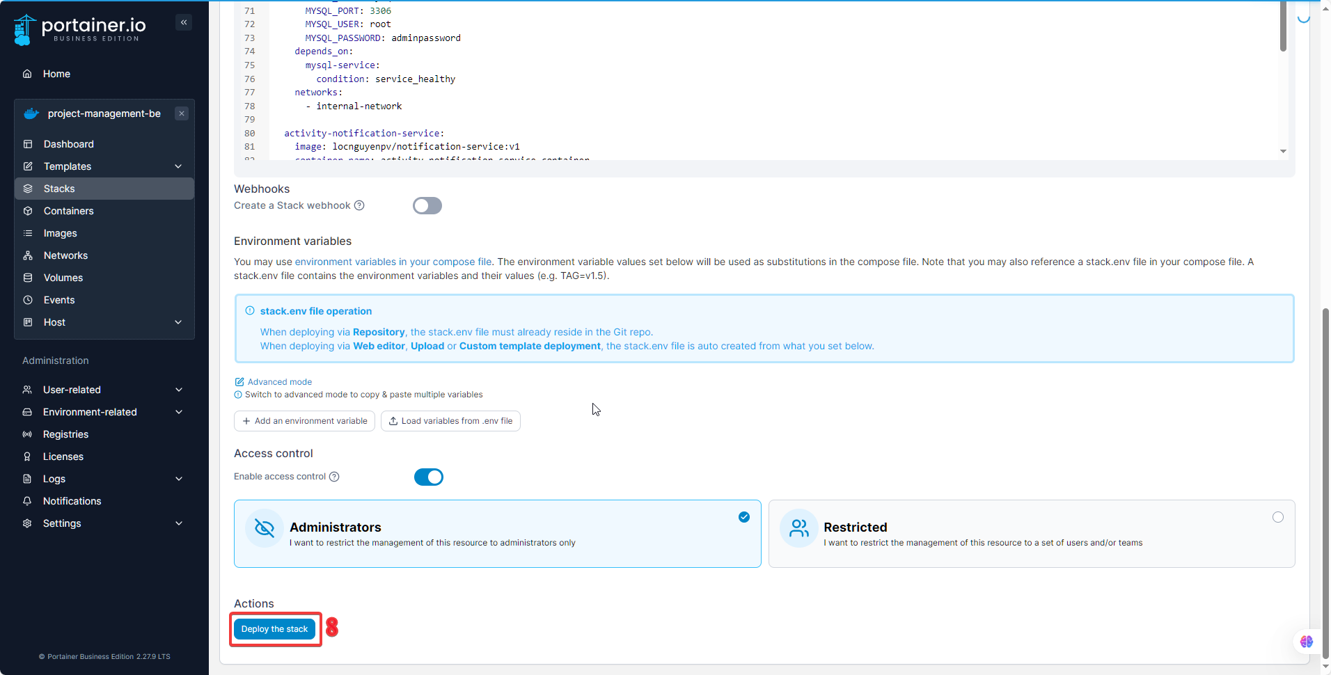Click the Images list icon
The width and height of the screenshot is (1331, 675).
[28, 233]
